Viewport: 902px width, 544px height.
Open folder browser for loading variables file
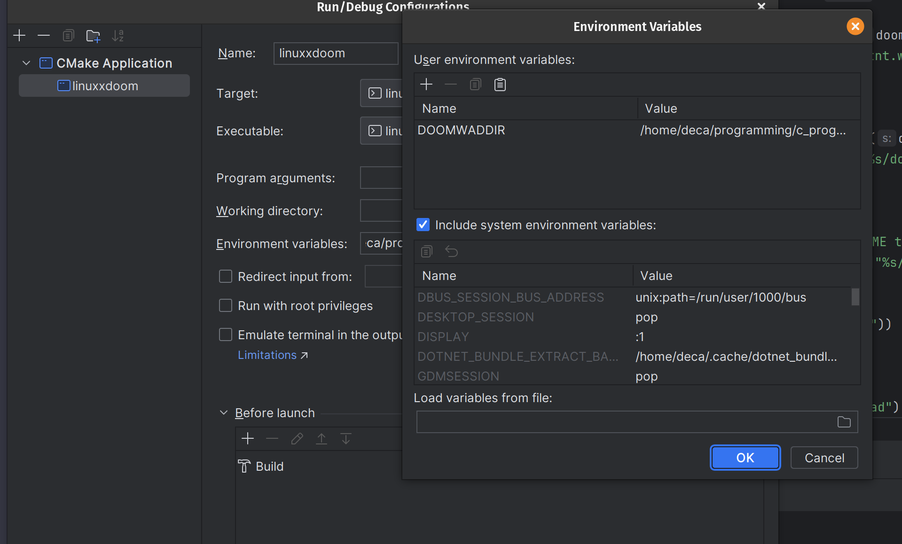click(x=844, y=422)
